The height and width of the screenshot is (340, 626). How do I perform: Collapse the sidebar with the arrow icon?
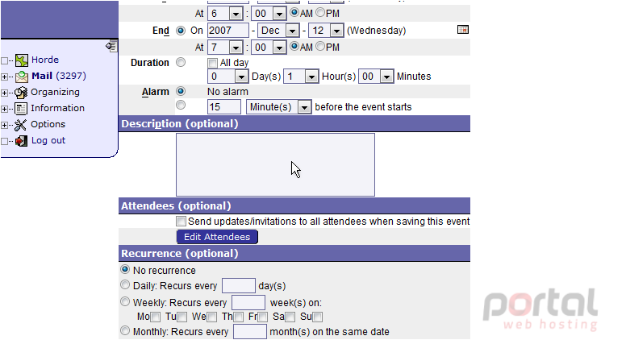[111, 46]
